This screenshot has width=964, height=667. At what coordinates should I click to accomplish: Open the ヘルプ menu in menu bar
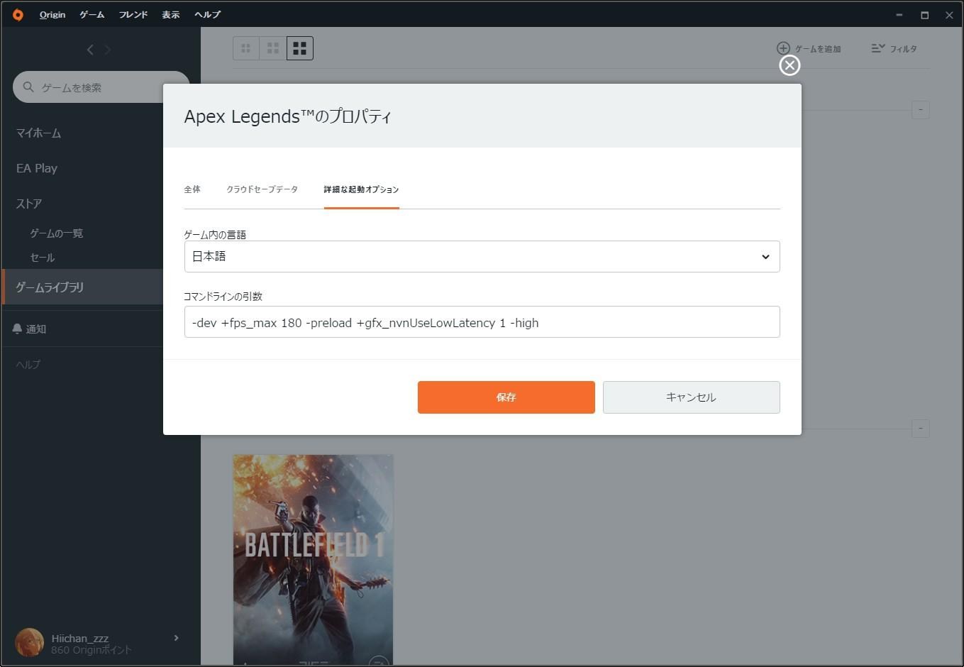coord(208,14)
